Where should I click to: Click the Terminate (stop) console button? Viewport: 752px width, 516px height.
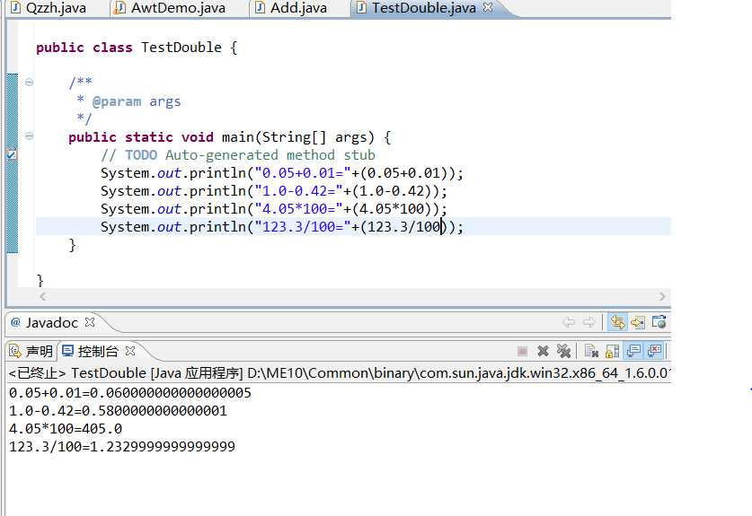(x=522, y=352)
